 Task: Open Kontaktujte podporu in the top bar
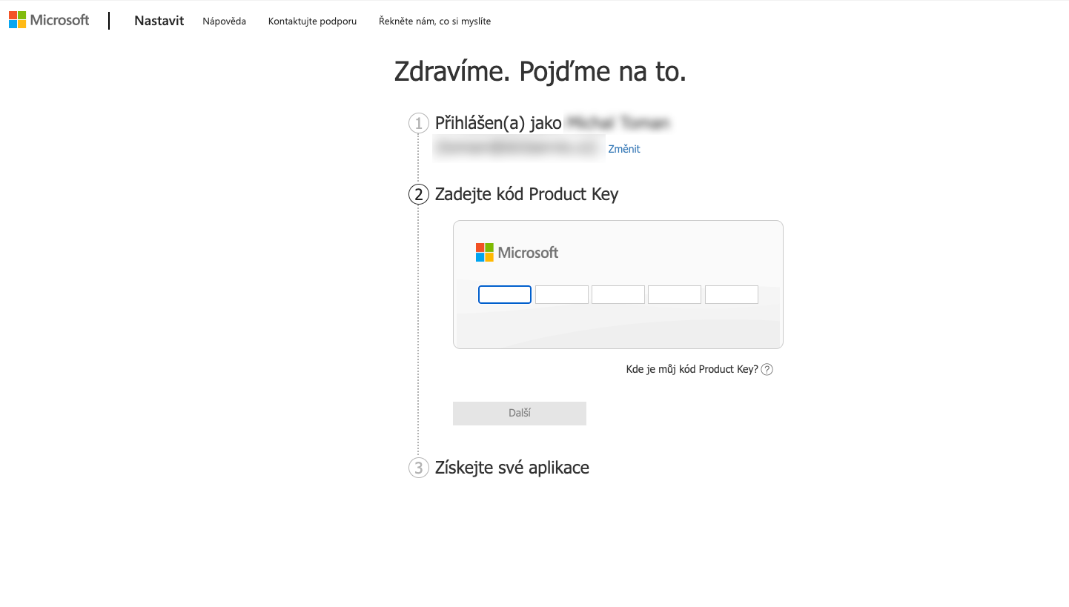(x=312, y=21)
